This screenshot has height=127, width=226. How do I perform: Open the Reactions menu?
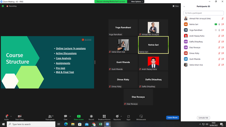pos(117,117)
